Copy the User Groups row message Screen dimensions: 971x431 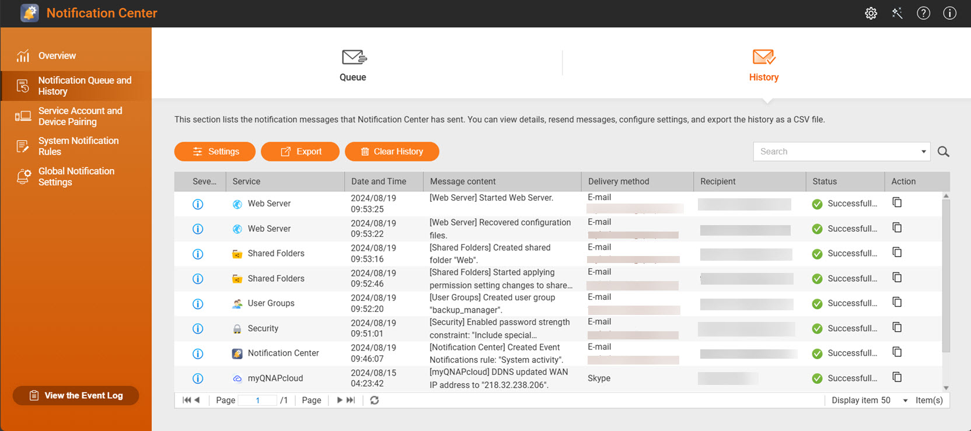click(x=897, y=302)
